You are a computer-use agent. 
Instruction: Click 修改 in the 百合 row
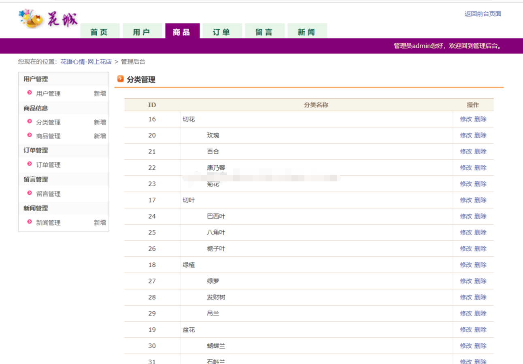466,151
